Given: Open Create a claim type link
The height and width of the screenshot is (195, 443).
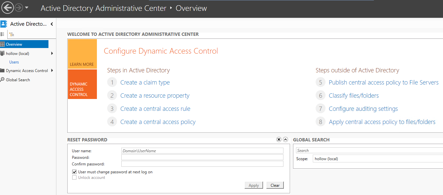Looking at the screenshot, I should pyautogui.click(x=145, y=83).
